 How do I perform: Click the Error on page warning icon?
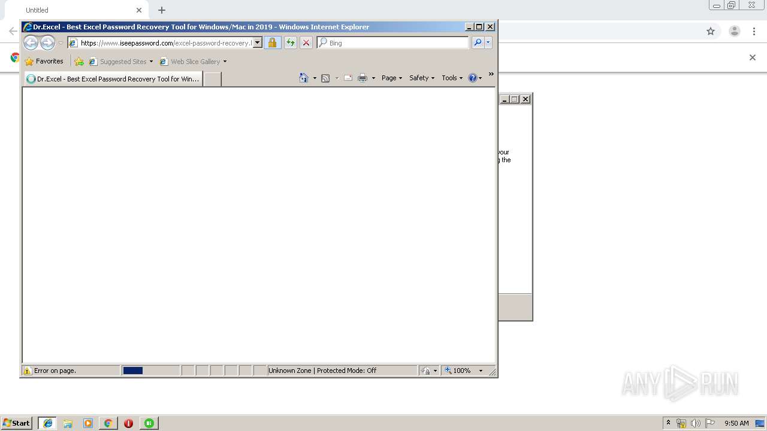tap(27, 371)
